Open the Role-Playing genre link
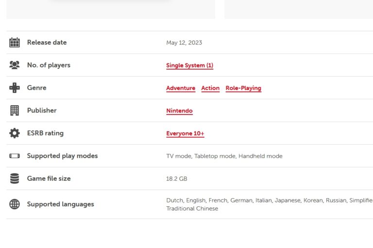373x248 pixels. coord(243,88)
